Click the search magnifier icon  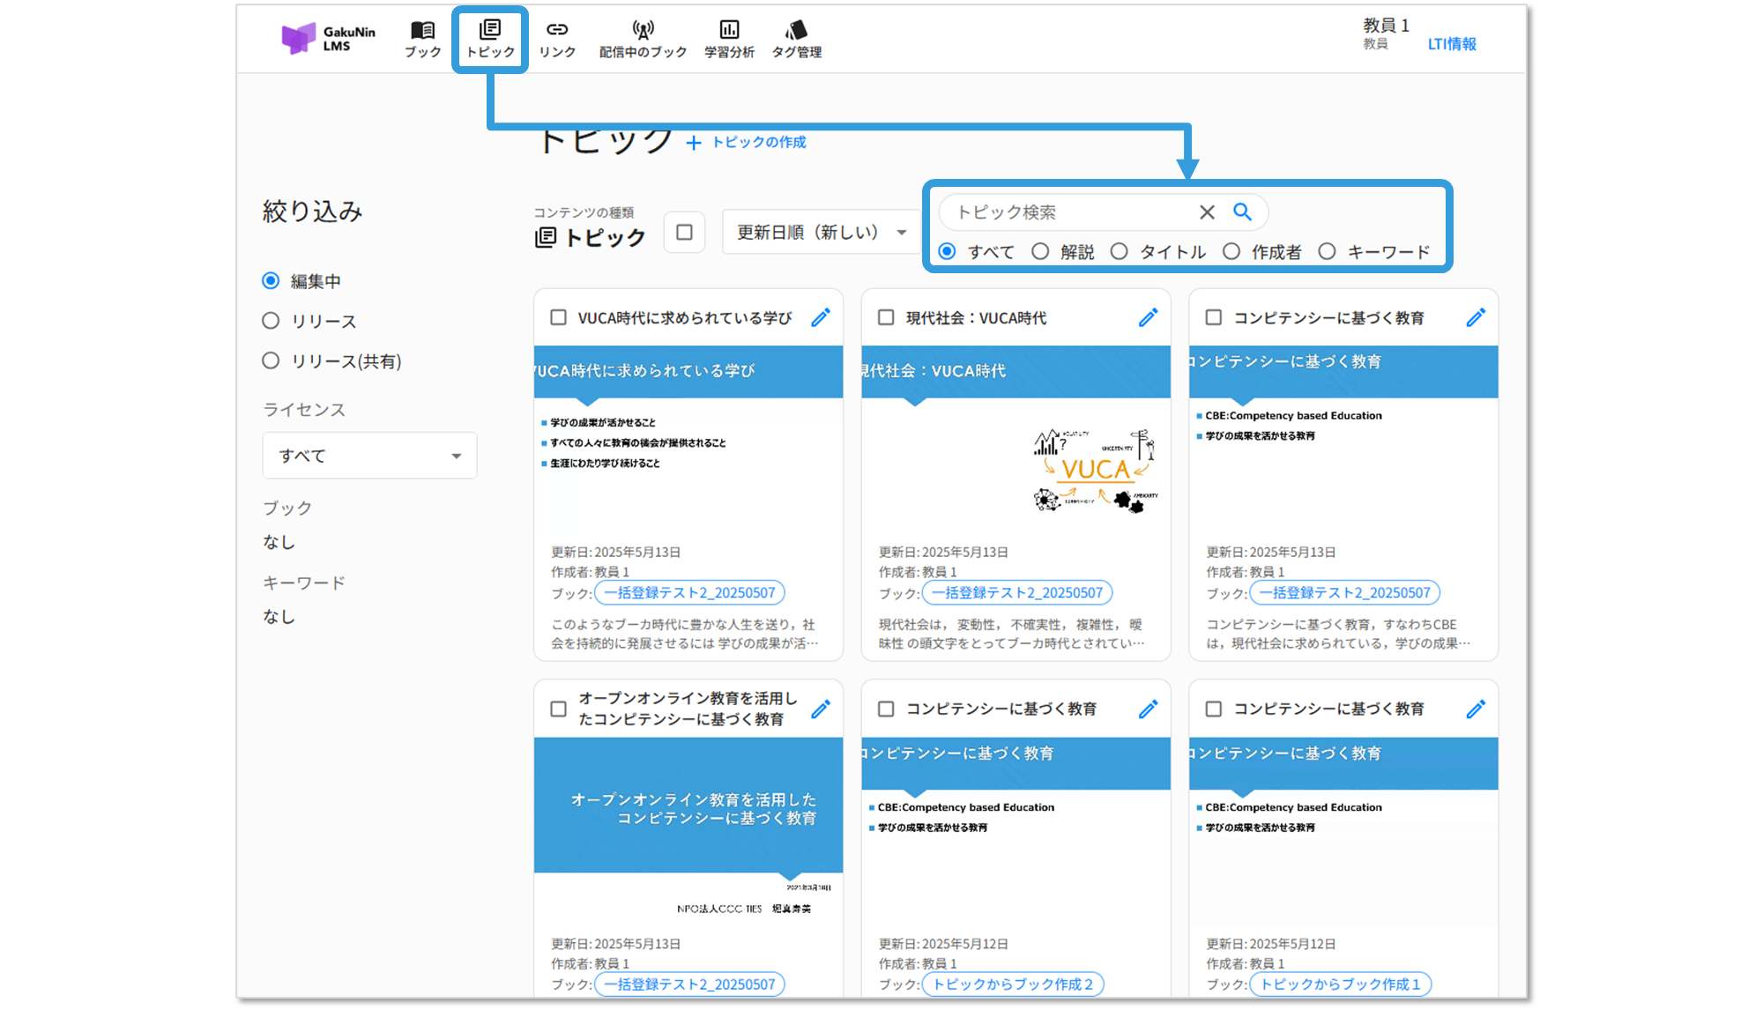click(1242, 212)
